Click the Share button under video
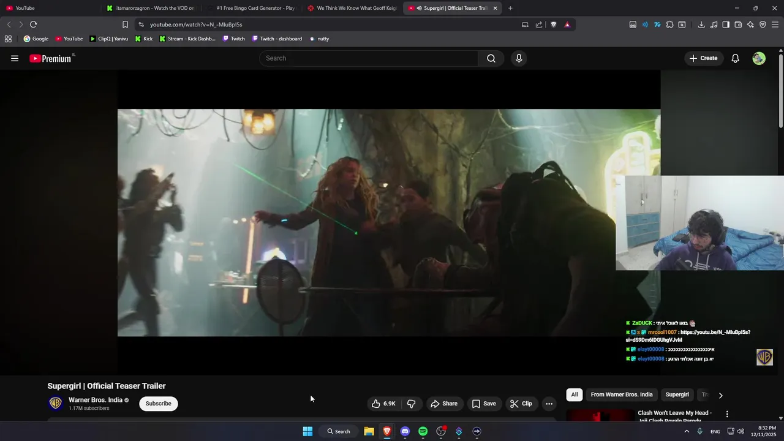 point(444,404)
